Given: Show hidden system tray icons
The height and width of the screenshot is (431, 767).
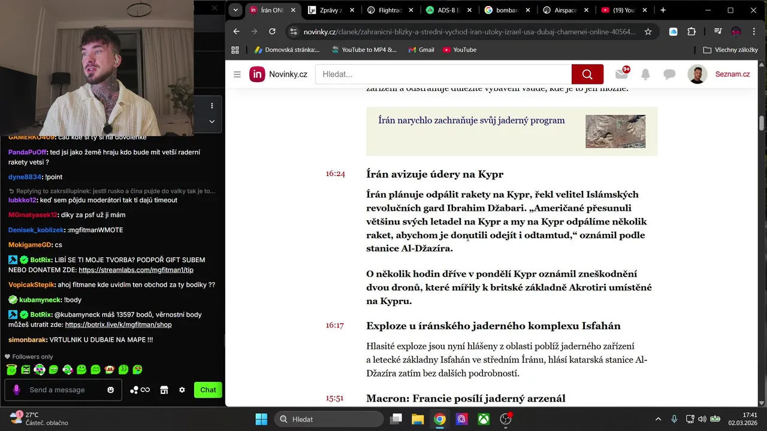Looking at the screenshot, I should click(658, 419).
